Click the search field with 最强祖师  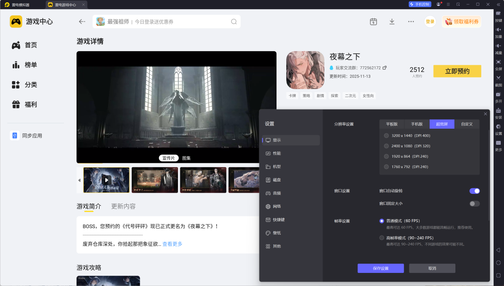pyautogui.click(x=166, y=22)
